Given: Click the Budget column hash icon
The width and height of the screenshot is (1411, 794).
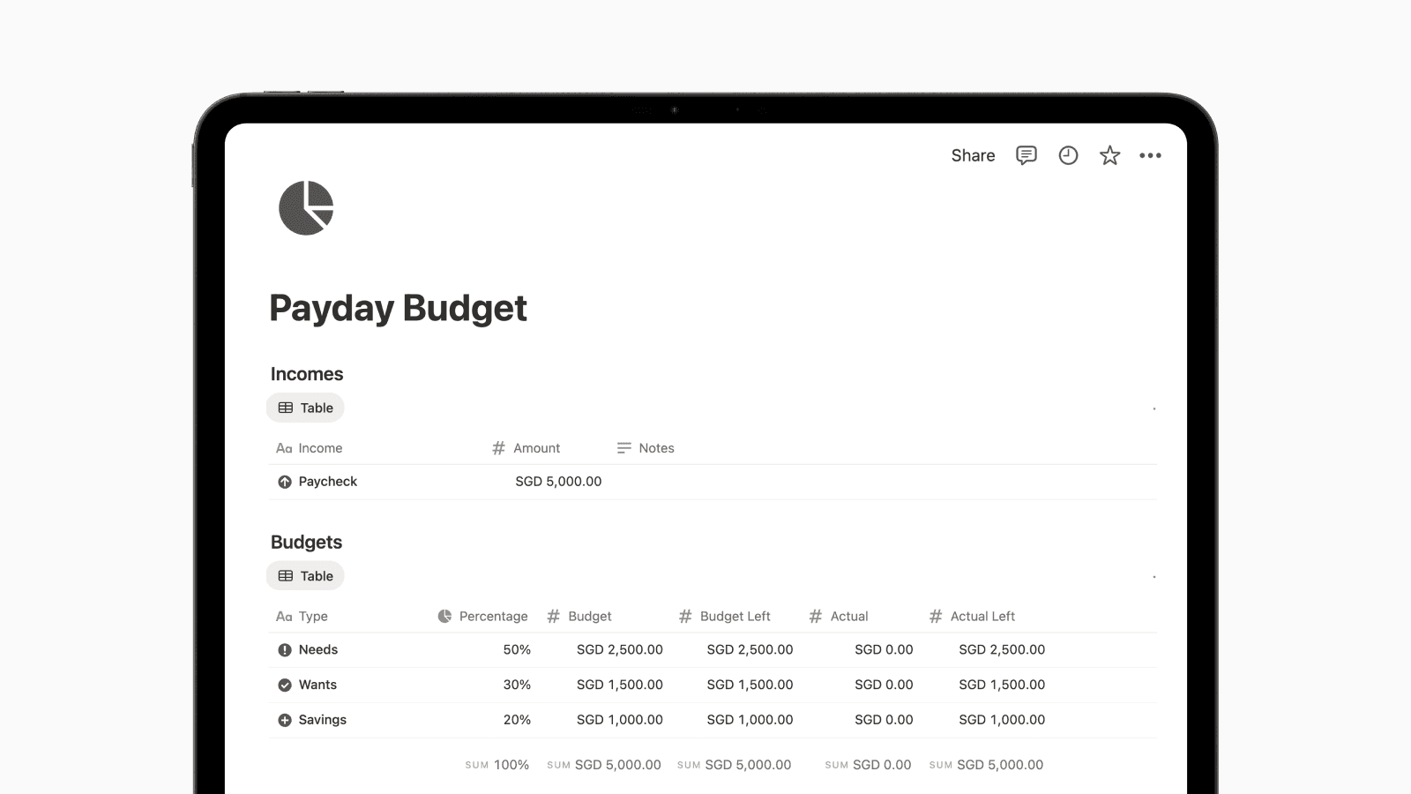Looking at the screenshot, I should click(x=553, y=616).
